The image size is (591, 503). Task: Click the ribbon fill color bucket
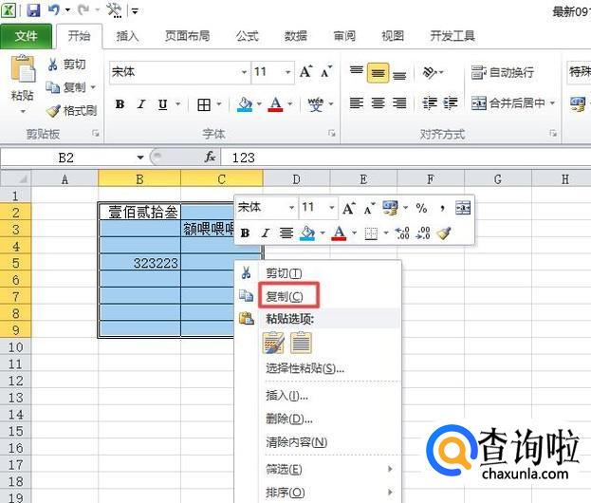click(x=245, y=104)
